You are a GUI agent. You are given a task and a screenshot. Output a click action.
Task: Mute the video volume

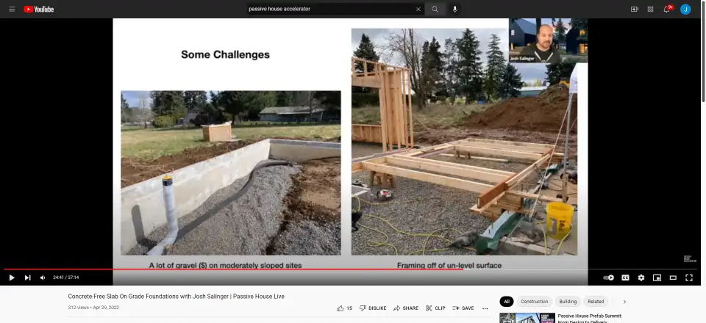click(42, 277)
